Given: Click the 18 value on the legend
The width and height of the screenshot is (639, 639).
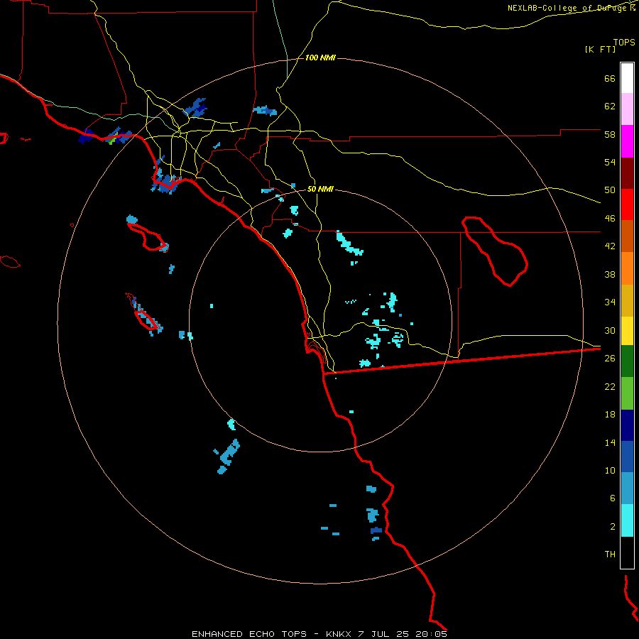Looking at the screenshot, I should click(610, 415).
